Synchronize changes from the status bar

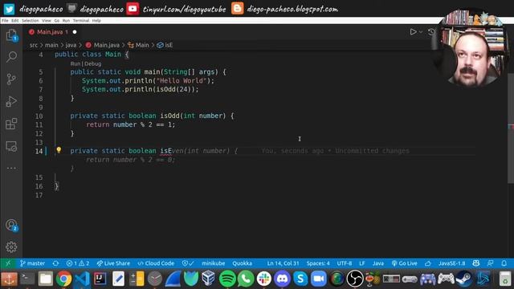coord(55,263)
